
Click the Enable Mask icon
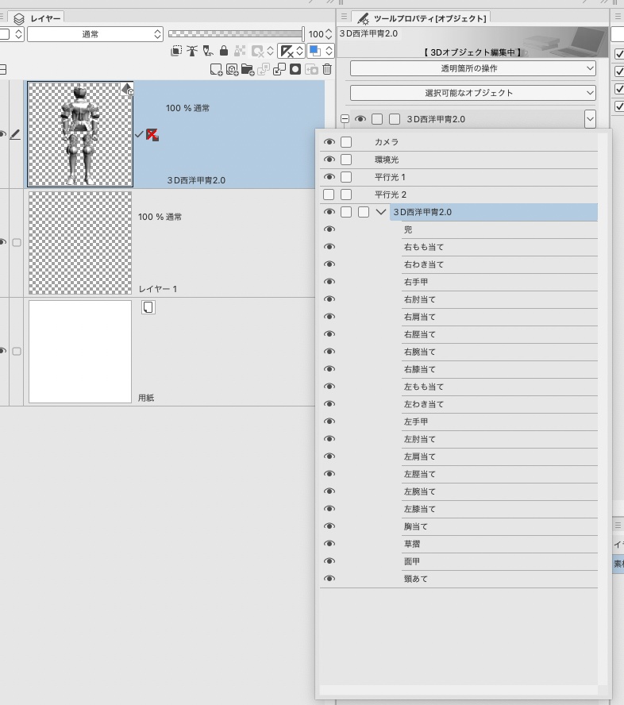(257, 52)
